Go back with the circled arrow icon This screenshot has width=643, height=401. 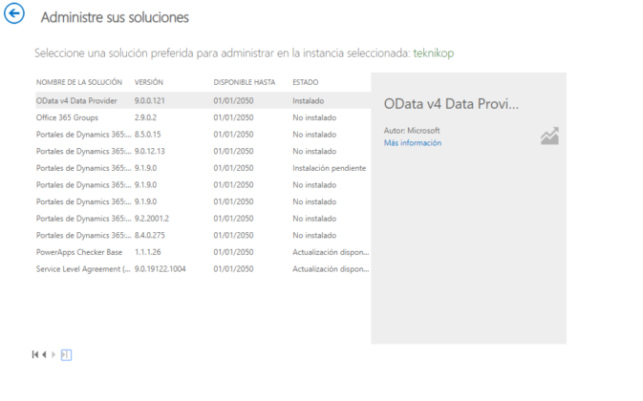(14, 14)
